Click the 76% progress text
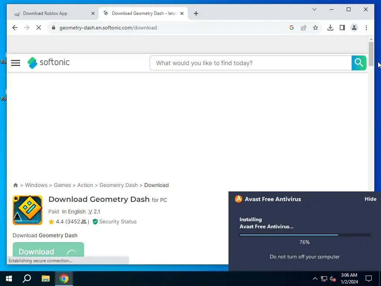This screenshot has width=381, height=286. (304, 242)
